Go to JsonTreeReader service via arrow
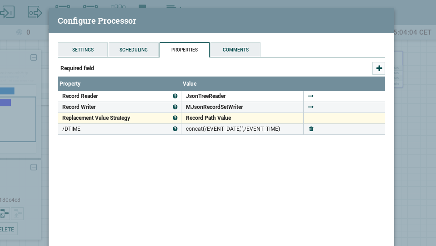The image size is (436, 246). point(311,96)
